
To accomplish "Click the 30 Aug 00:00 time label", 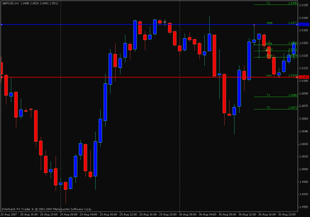I will click(x=188, y=214).
